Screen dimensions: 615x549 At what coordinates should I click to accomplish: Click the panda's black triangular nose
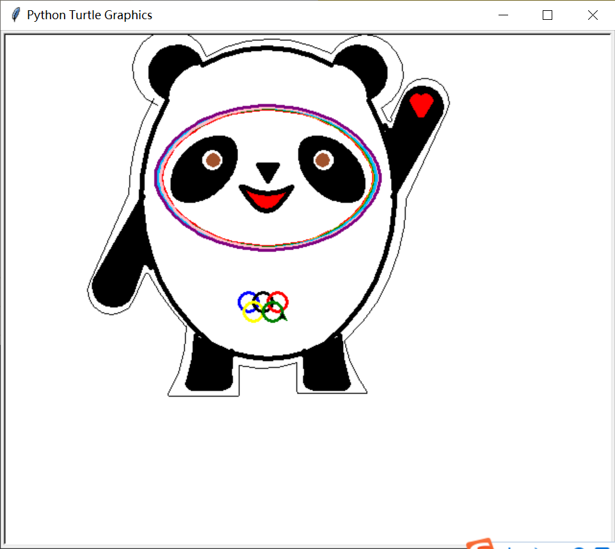(x=268, y=173)
